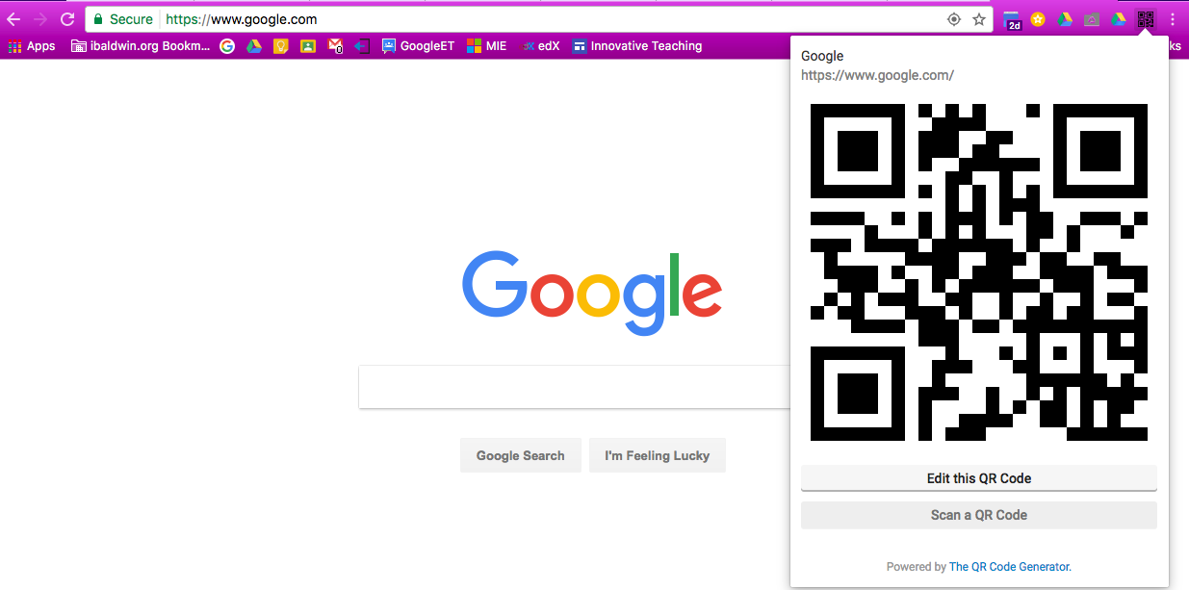Image resolution: width=1189 pixels, height=590 pixels.
Task: Click the https://www.google.com/ text in popup
Action: click(x=877, y=75)
